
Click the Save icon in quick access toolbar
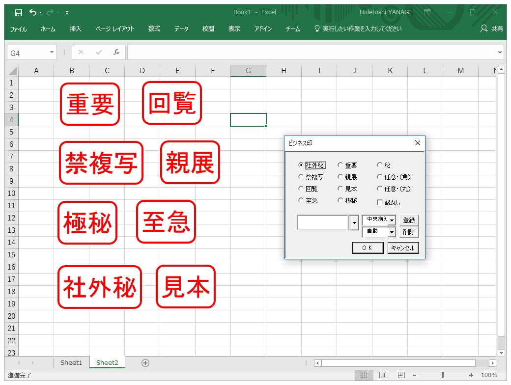(19, 12)
